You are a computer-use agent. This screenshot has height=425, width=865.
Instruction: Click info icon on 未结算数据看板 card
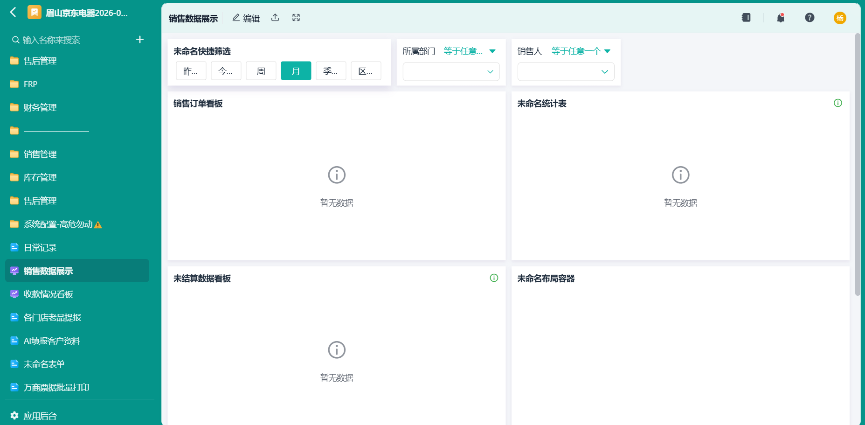point(494,278)
